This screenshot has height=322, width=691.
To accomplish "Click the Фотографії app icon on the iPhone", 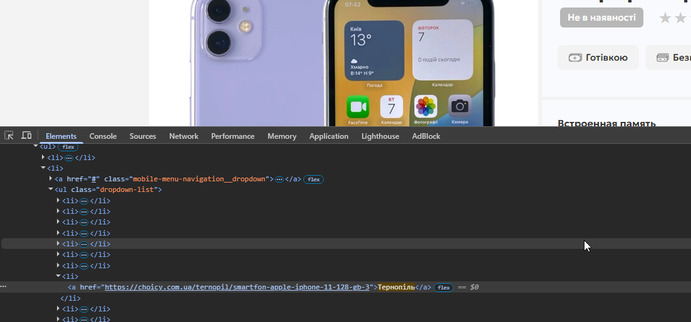I will tap(426, 106).
